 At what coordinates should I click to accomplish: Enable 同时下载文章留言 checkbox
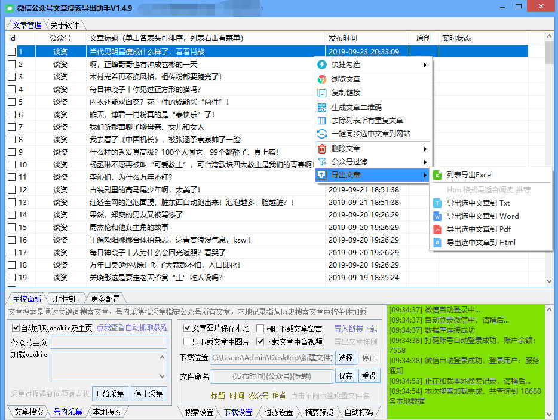coord(260,328)
